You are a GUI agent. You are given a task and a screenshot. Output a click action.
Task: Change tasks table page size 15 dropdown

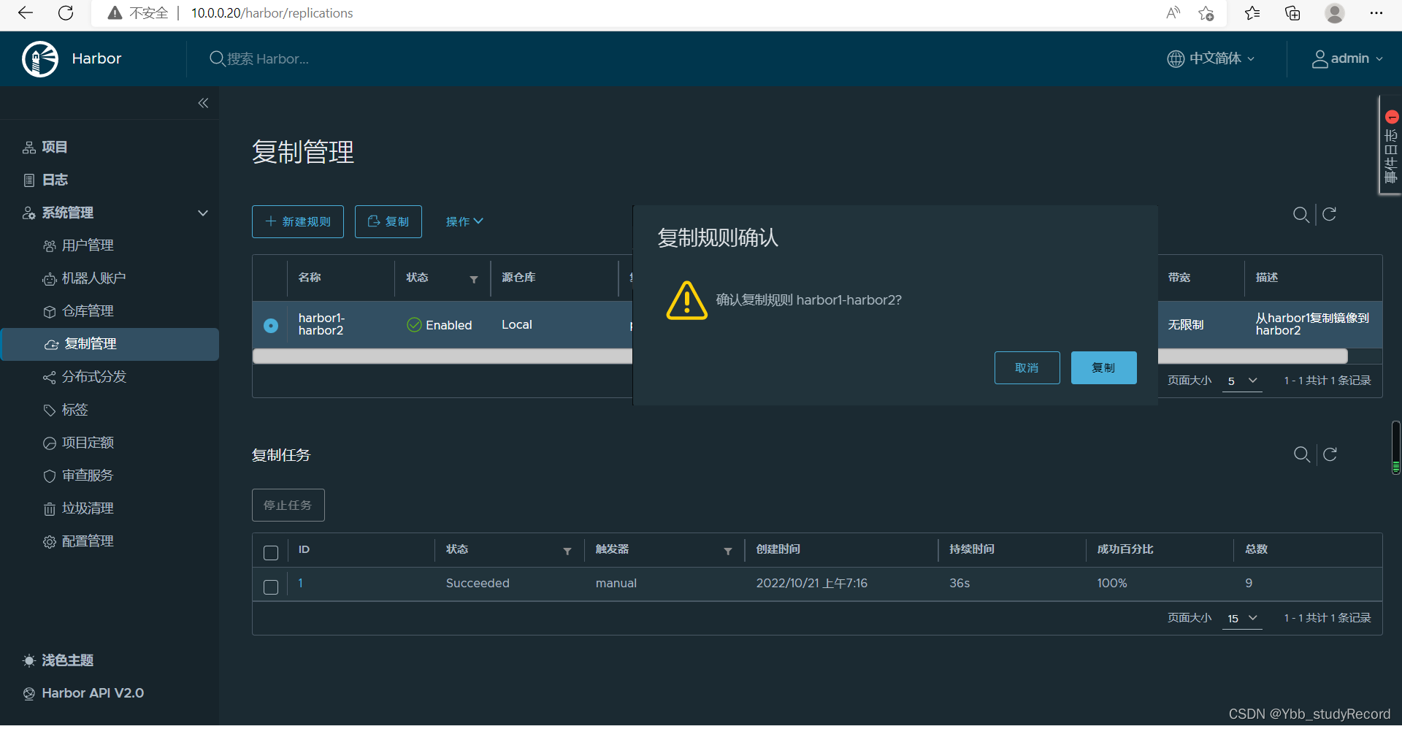tap(1242, 618)
